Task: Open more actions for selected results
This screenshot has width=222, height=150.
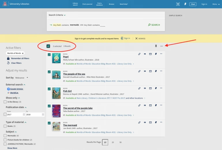Action: [x=161, y=46]
